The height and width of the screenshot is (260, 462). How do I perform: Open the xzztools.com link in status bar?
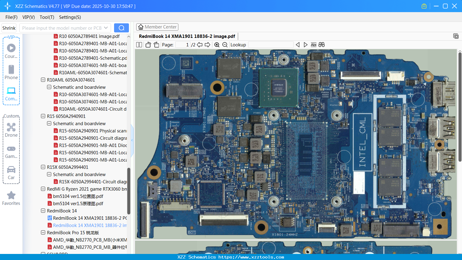(x=251, y=257)
